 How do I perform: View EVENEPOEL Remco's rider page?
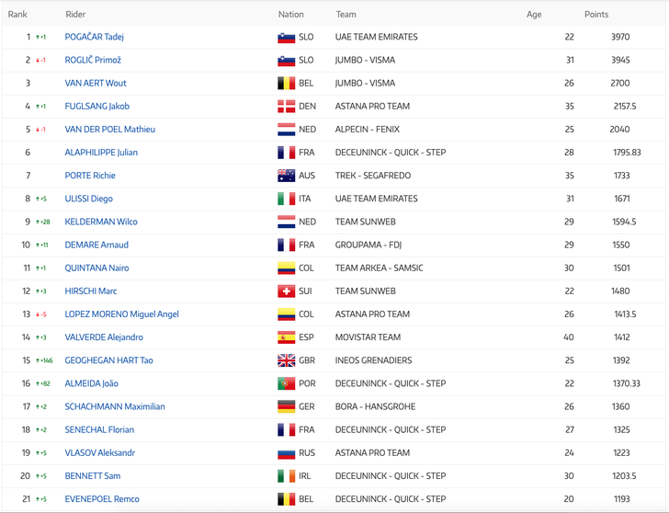[102, 499]
